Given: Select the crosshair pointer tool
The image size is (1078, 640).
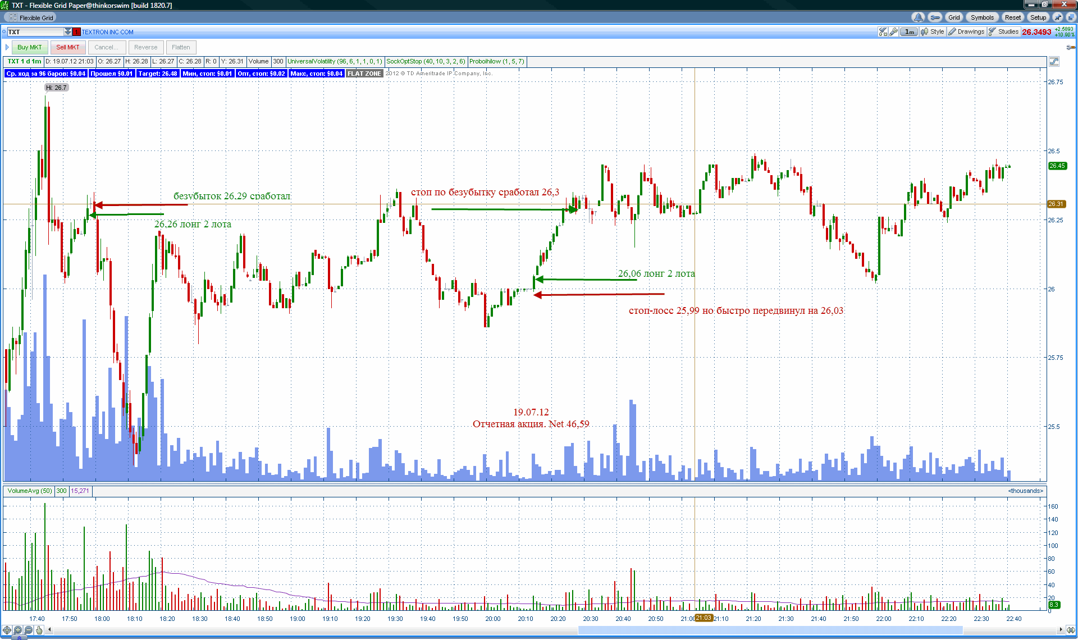Looking at the screenshot, I should [7, 630].
